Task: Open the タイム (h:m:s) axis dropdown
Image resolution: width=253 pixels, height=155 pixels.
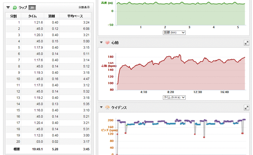Action: click(174, 97)
